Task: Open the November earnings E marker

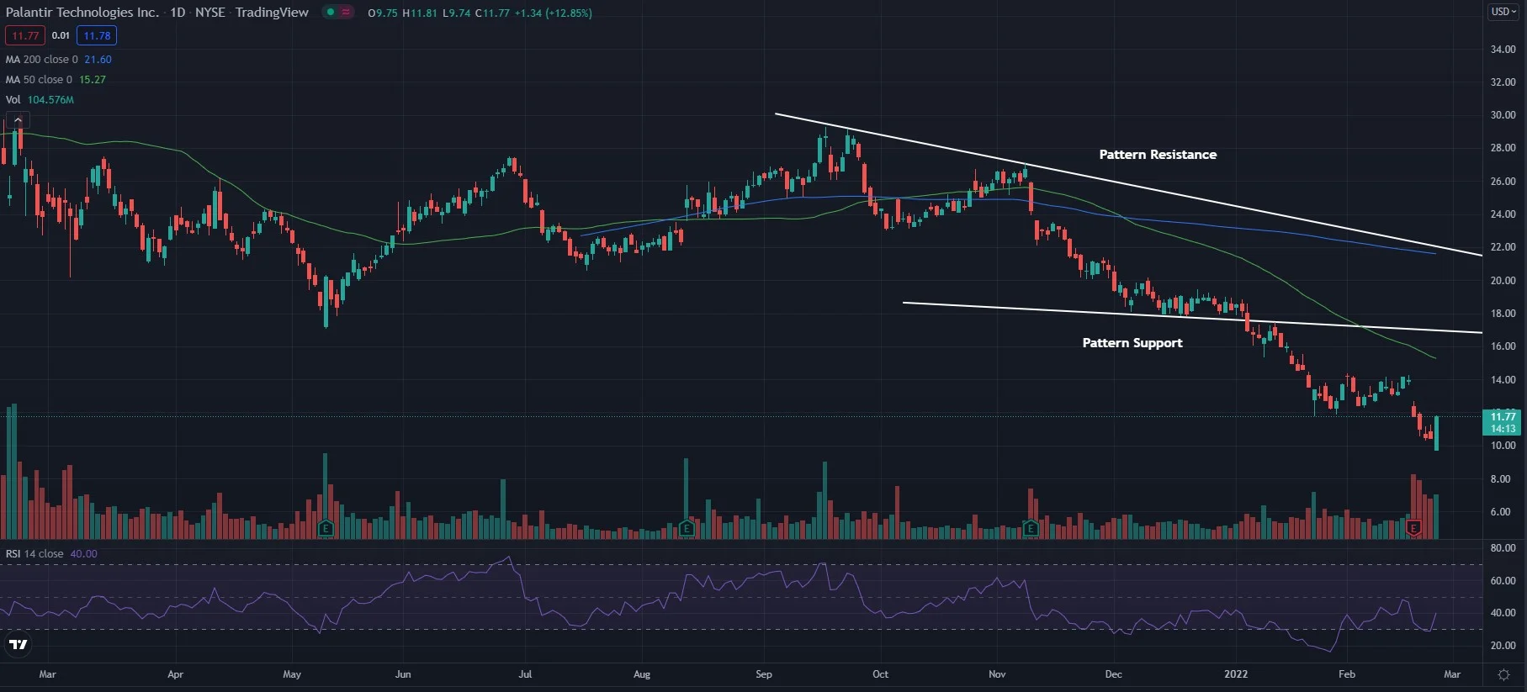Action: coord(1031,528)
